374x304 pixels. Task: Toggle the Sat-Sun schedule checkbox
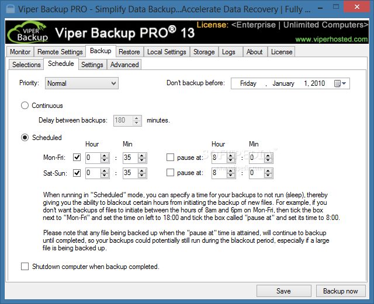(77, 173)
